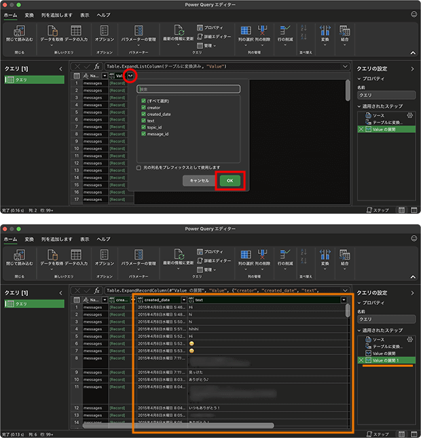Select クエリ item in top window query list
The image size is (421, 438).
coord(35,79)
